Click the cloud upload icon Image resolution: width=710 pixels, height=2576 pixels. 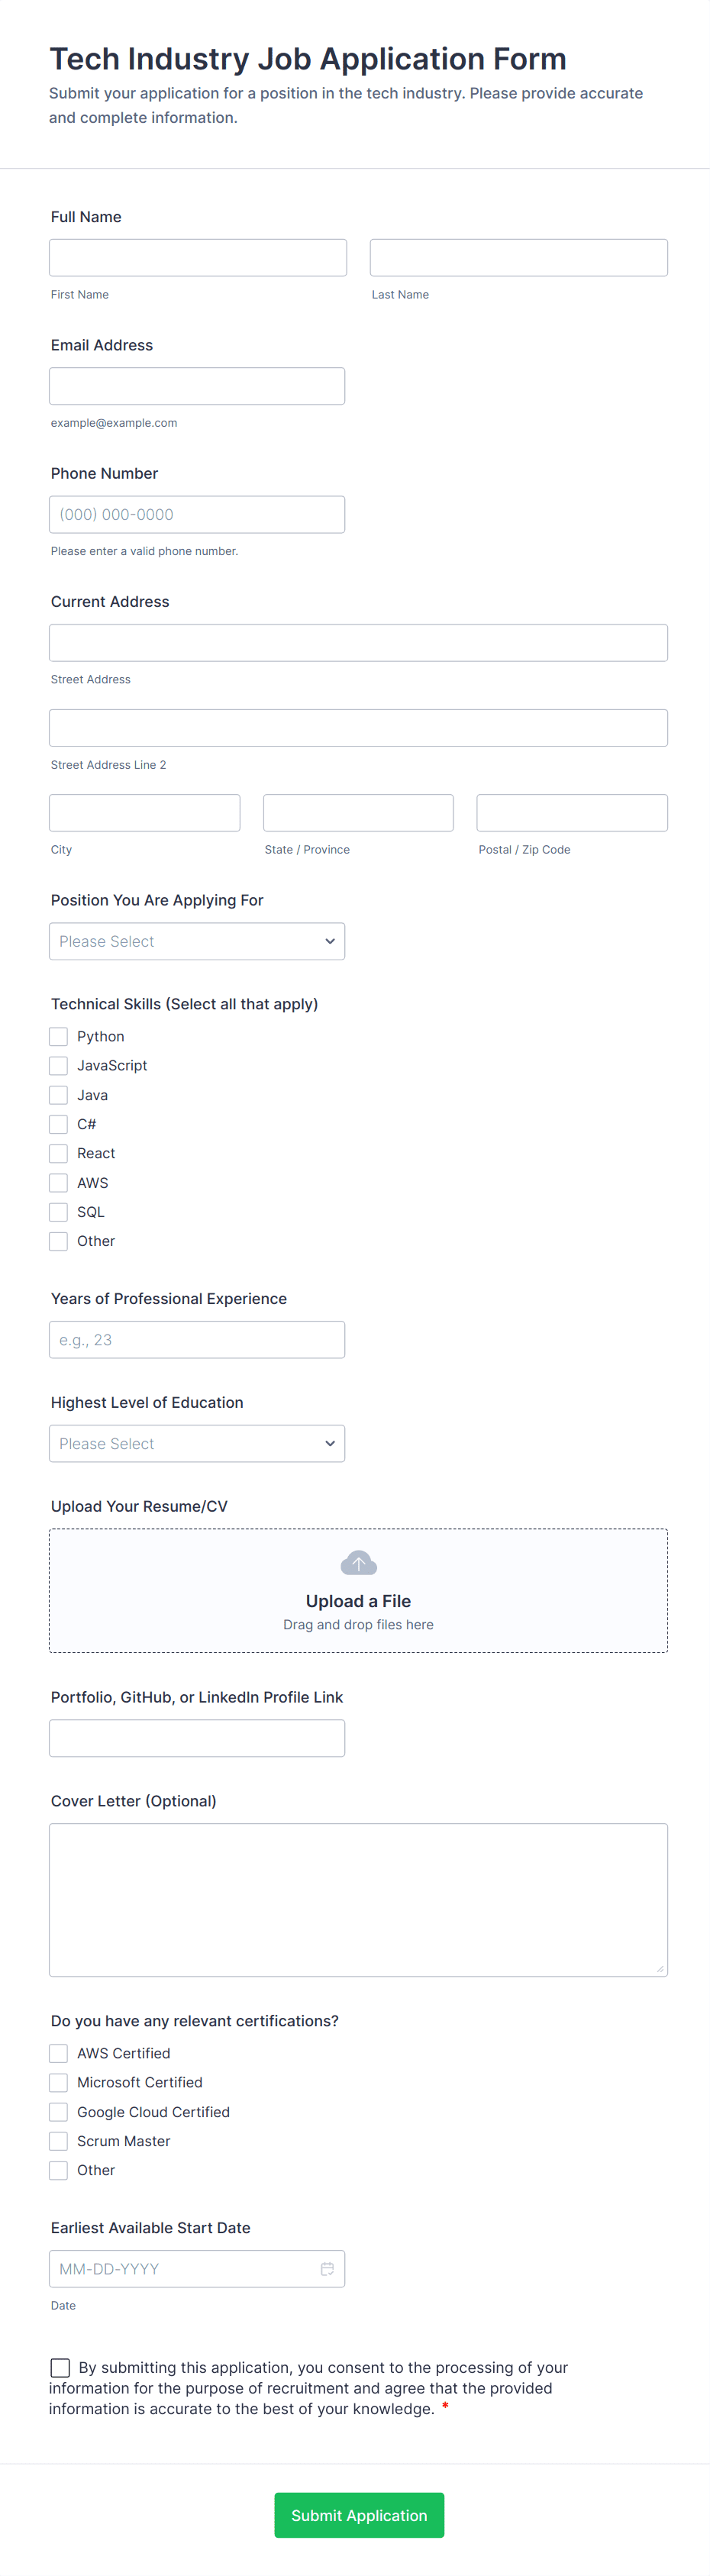click(x=358, y=1562)
